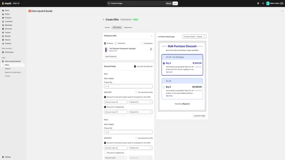This screenshot has height=160, width=285.
Task: Click the sidekick icon left of the bell
Action: coord(258,3)
